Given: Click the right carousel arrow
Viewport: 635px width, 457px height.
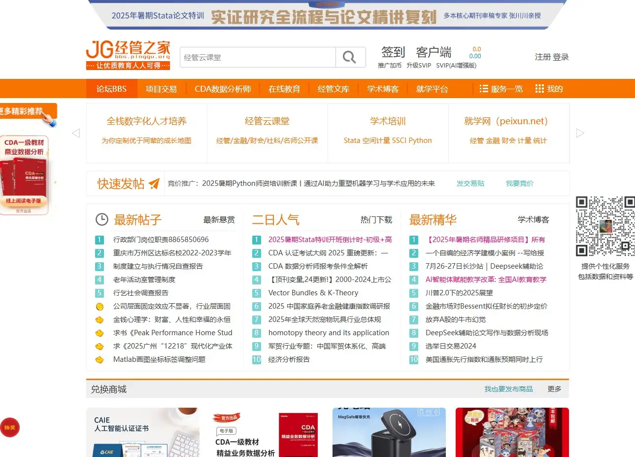Looking at the screenshot, I should click(x=580, y=133).
